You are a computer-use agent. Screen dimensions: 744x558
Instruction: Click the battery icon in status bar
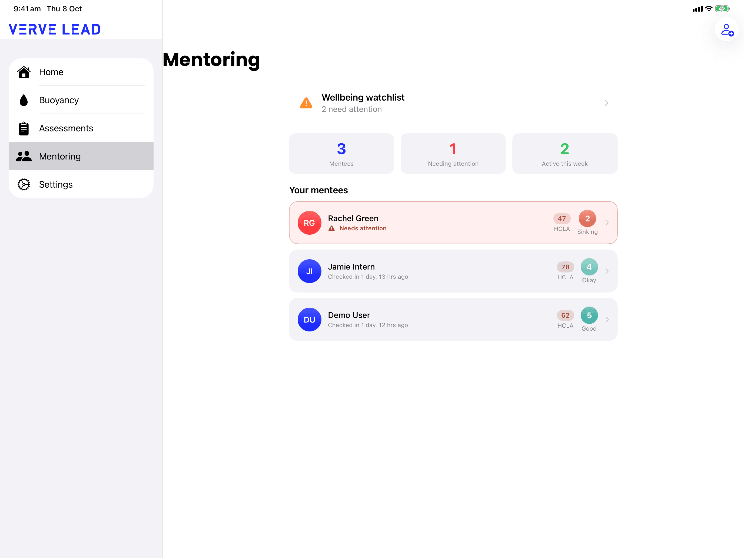point(722,9)
